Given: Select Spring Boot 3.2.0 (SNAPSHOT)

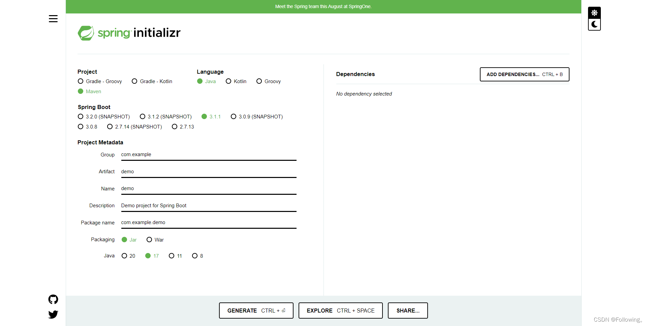Looking at the screenshot, I should 104,117.
